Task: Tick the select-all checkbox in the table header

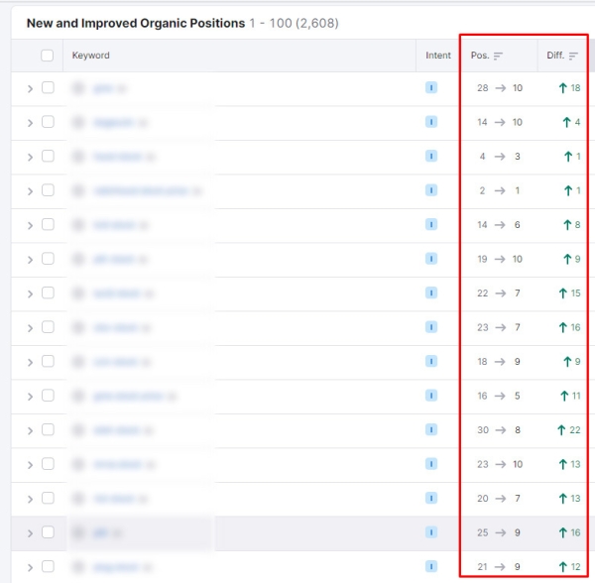Action: pyautogui.click(x=48, y=57)
